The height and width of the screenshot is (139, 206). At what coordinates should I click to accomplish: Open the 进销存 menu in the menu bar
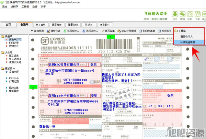[x=14, y=7]
